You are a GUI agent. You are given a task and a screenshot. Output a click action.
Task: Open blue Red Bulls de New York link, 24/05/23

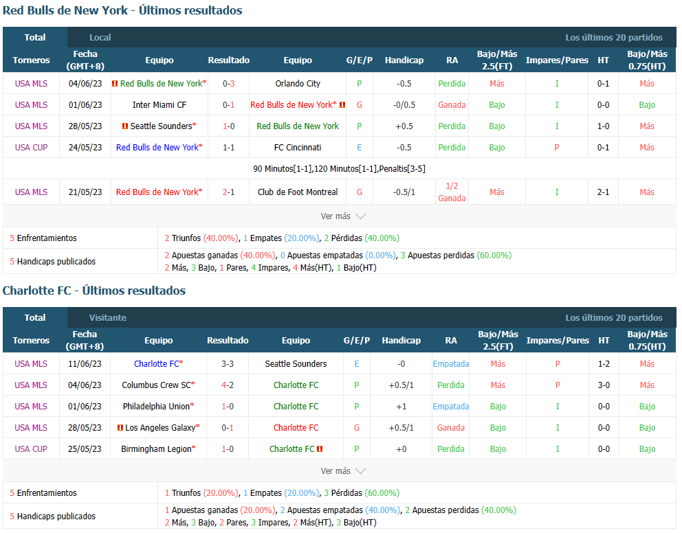pyautogui.click(x=157, y=147)
